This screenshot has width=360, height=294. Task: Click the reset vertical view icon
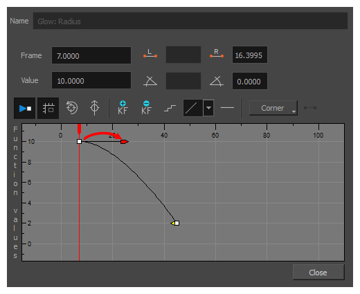tap(94, 108)
